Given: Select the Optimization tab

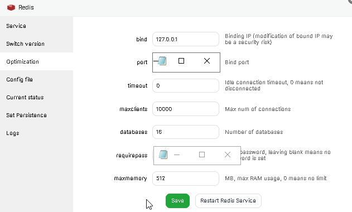Looking at the screenshot, I should coord(36,61).
